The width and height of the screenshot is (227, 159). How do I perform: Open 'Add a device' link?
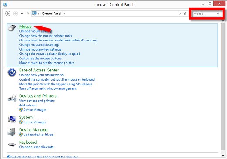point(28,105)
